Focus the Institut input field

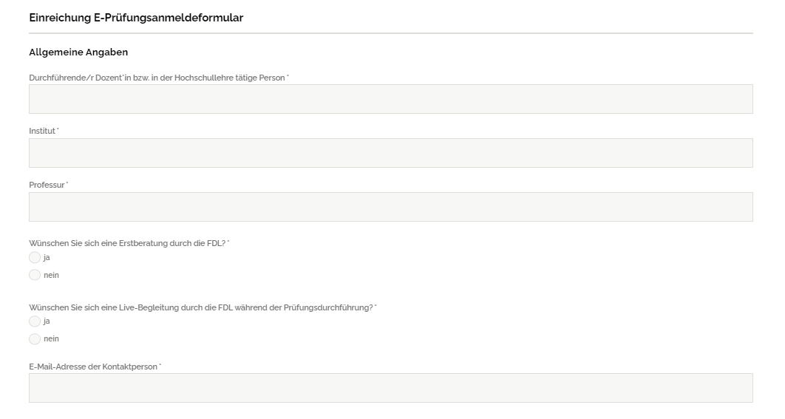pos(390,153)
